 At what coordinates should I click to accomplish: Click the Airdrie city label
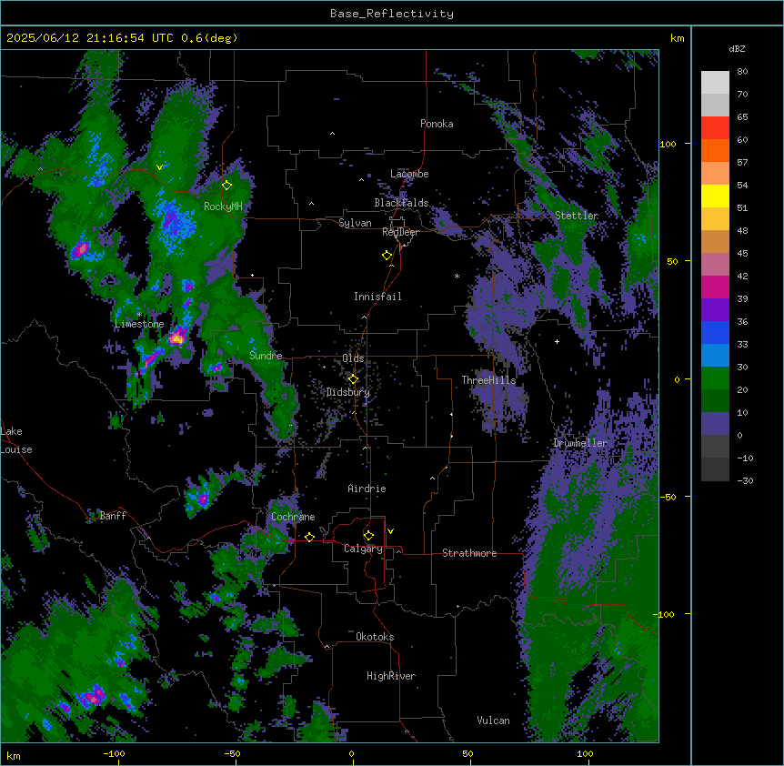click(367, 489)
